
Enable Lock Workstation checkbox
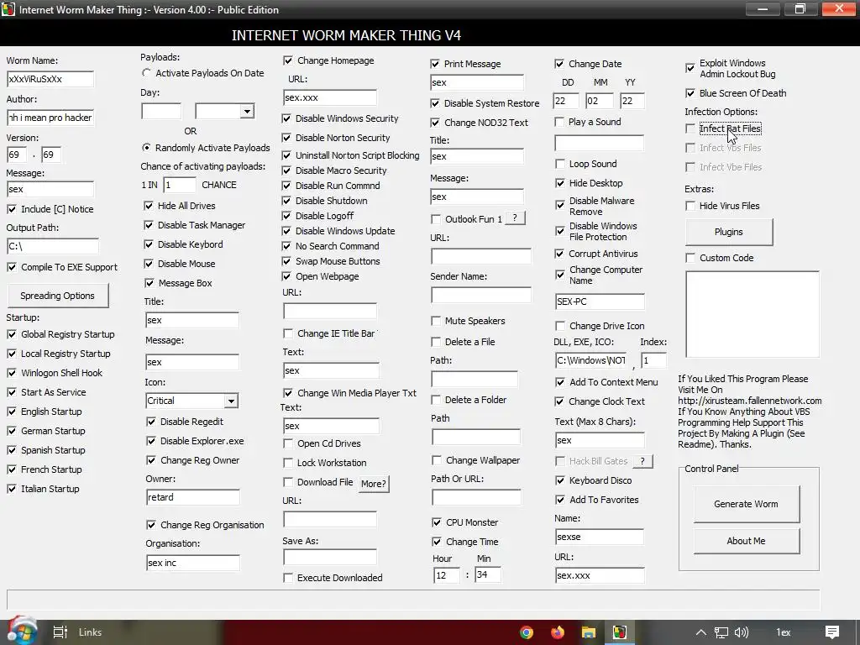(288, 463)
